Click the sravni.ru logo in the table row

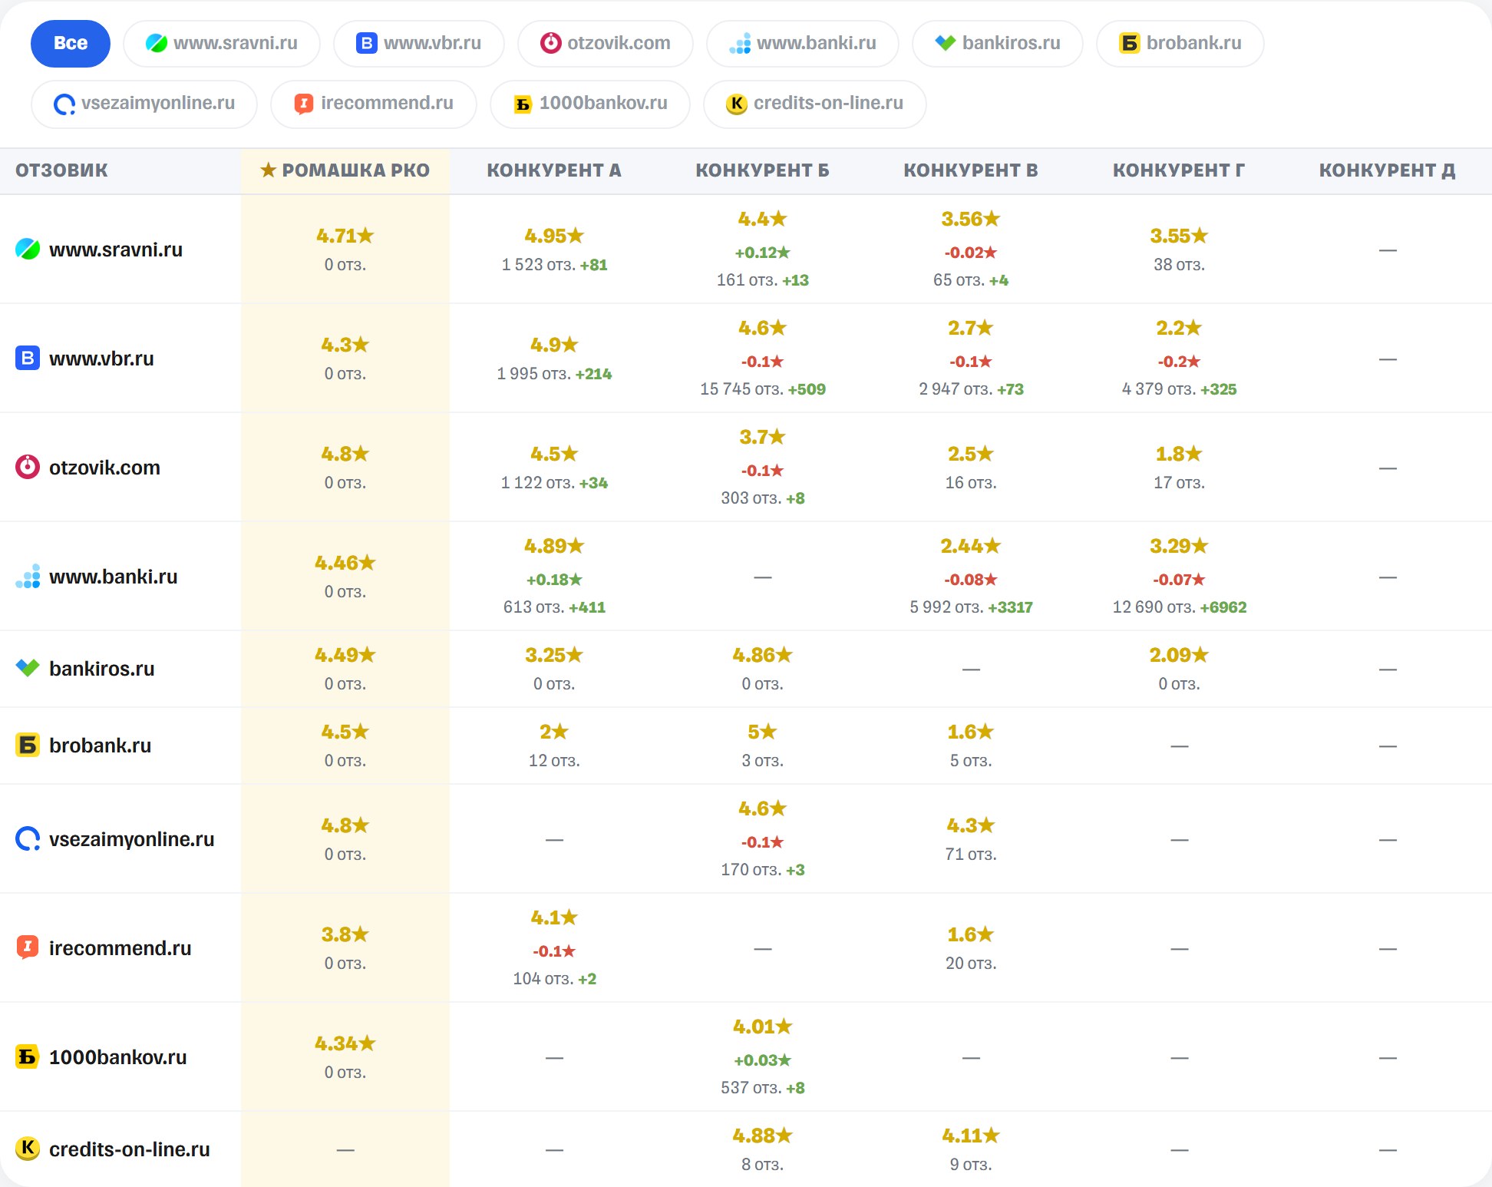click(x=28, y=250)
